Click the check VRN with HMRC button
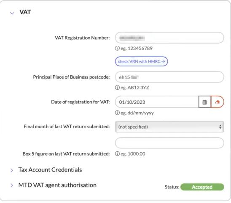This screenshot has height=203, width=231. (x=141, y=61)
